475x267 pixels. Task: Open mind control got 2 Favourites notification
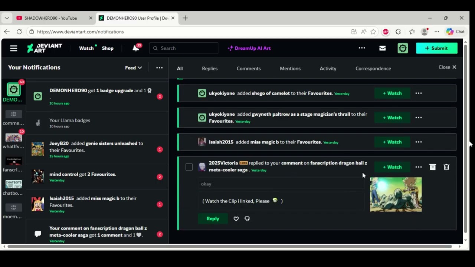click(96, 177)
